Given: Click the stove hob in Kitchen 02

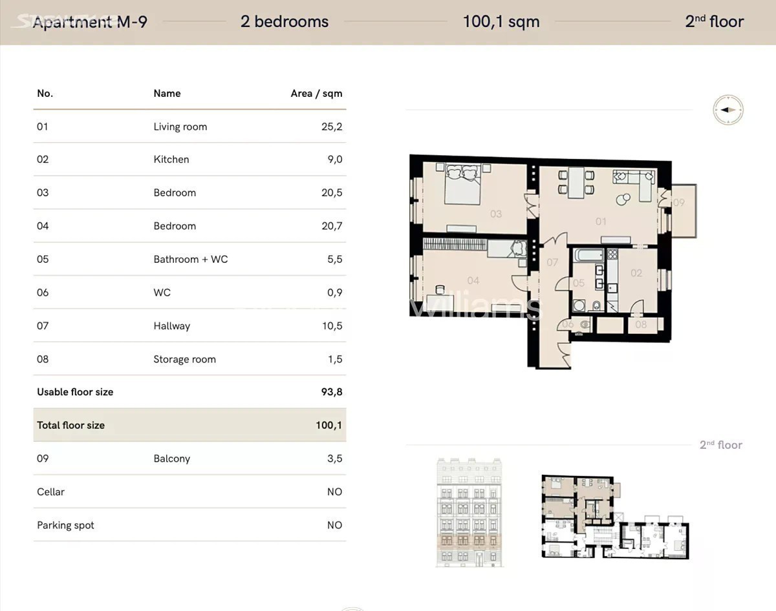Looking at the screenshot, I should tap(612, 254).
